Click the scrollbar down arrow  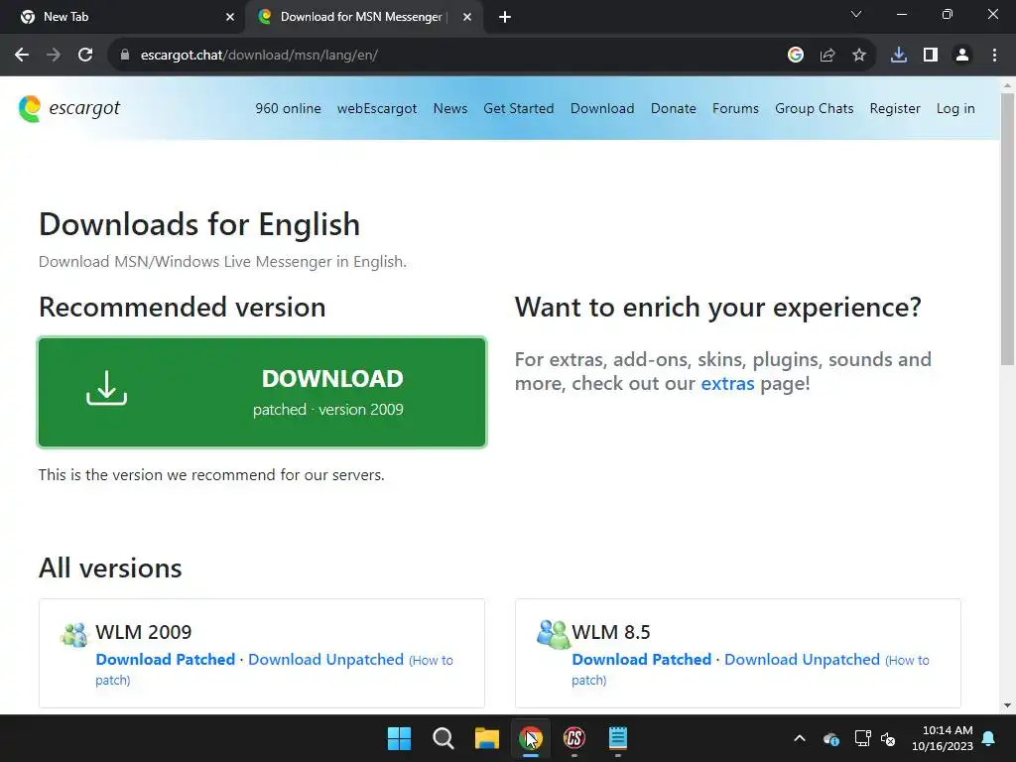(1008, 705)
